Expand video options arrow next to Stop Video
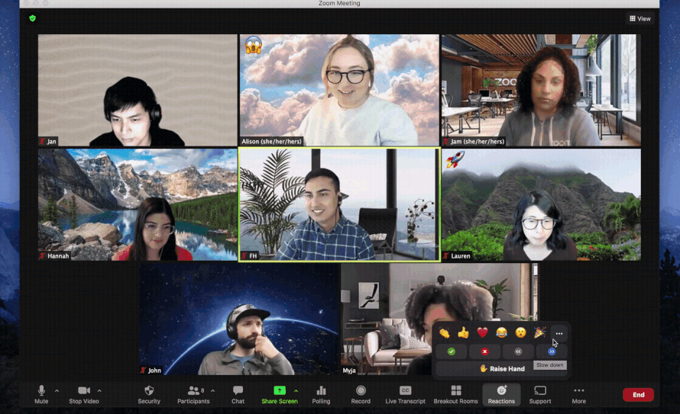The width and height of the screenshot is (680, 414). pos(100,390)
